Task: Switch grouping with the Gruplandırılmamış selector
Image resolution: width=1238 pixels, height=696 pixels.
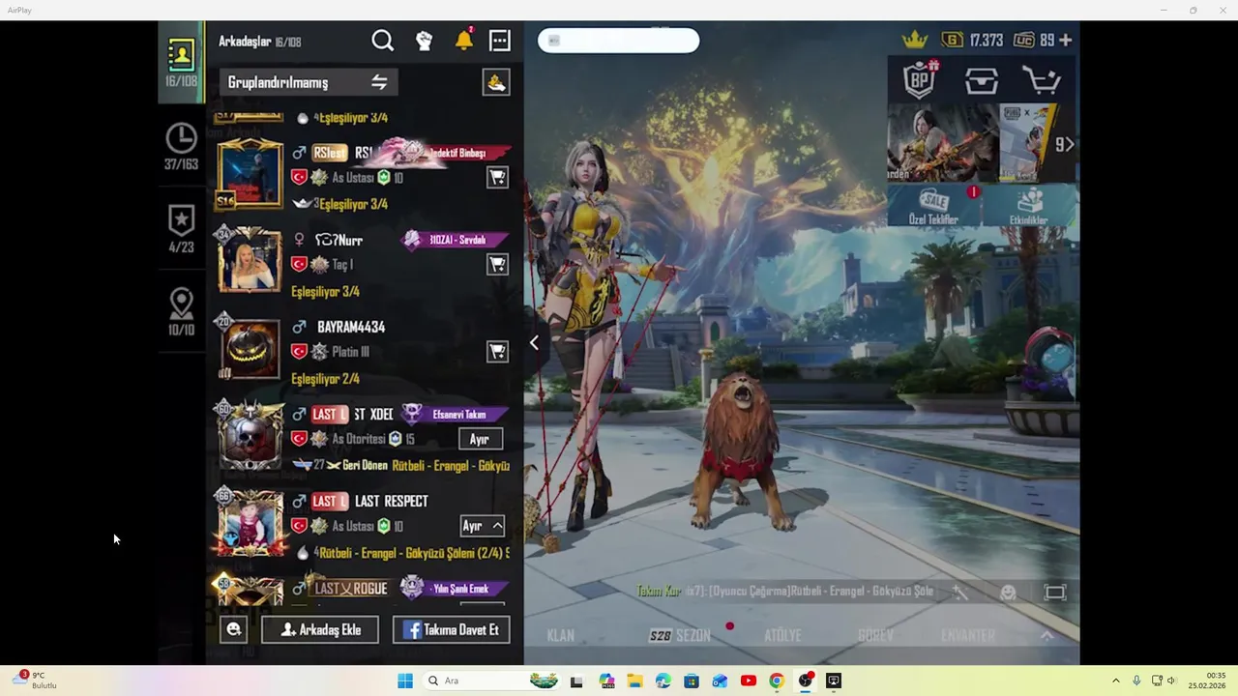Action: [x=308, y=82]
